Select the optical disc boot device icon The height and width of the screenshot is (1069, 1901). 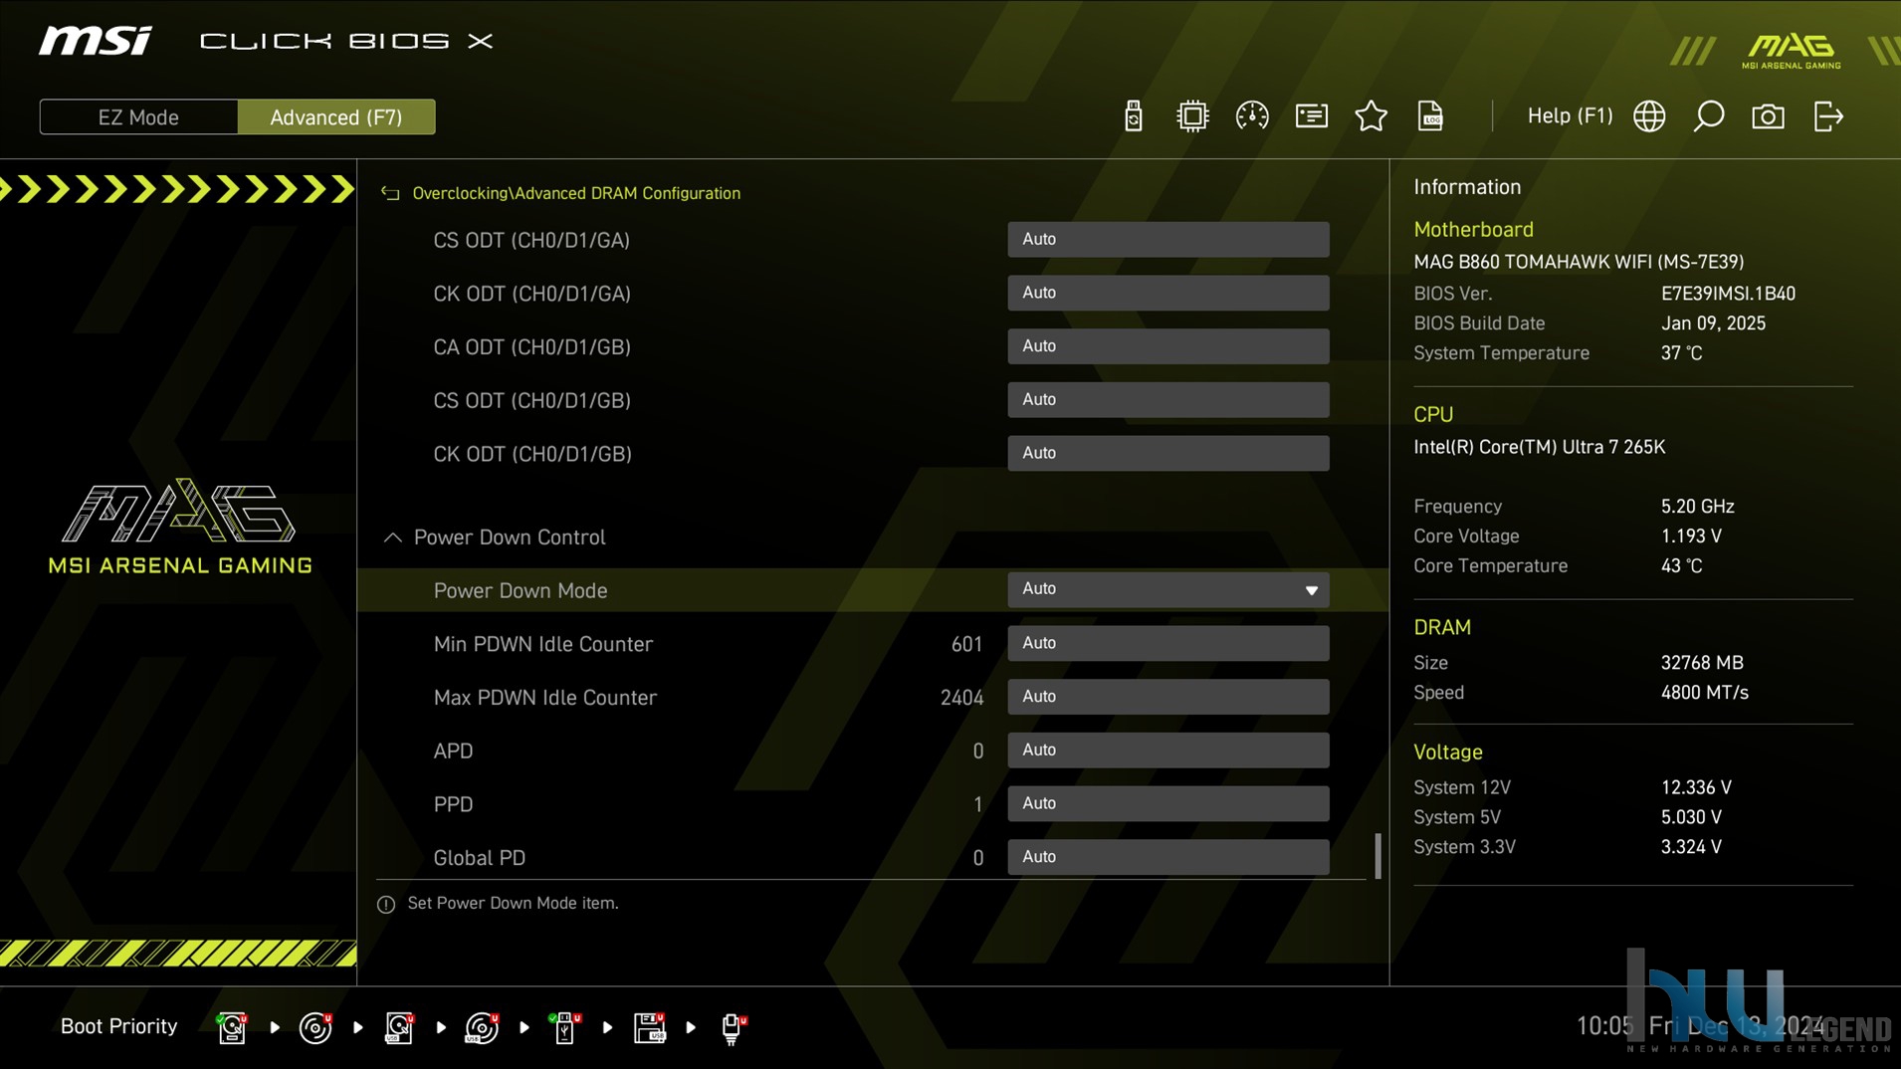[x=316, y=1027]
